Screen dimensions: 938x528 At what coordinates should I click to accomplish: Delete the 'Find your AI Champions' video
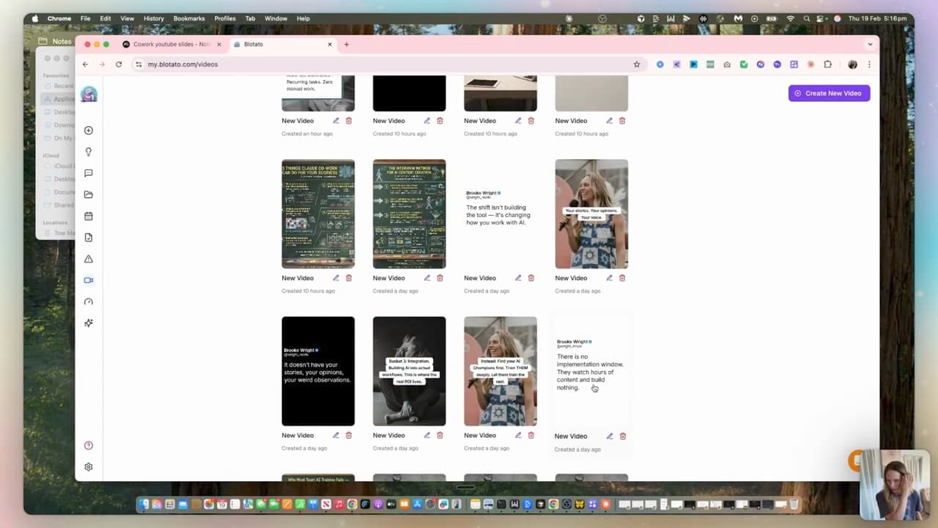point(531,435)
